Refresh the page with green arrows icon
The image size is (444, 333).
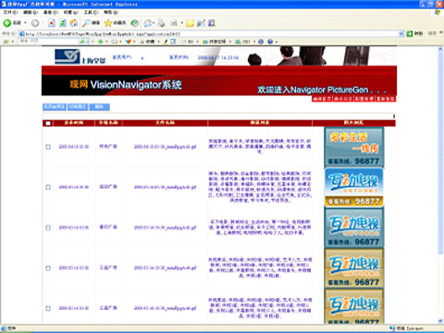click(x=63, y=23)
